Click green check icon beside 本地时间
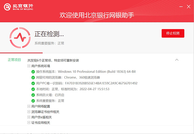The image size is (194, 134). (x=33, y=89)
